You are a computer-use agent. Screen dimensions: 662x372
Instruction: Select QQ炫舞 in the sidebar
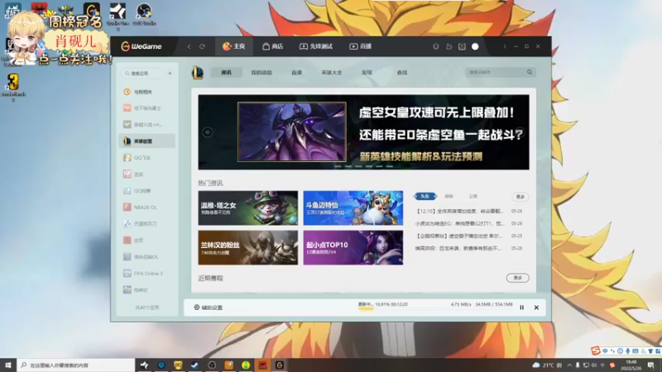[x=147, y=191]
